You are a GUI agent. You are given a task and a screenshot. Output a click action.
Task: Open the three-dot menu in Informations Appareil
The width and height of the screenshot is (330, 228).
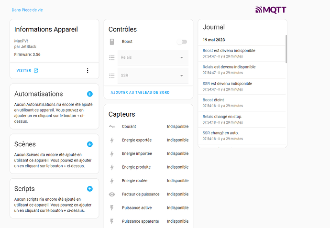[x=88, y=71]
